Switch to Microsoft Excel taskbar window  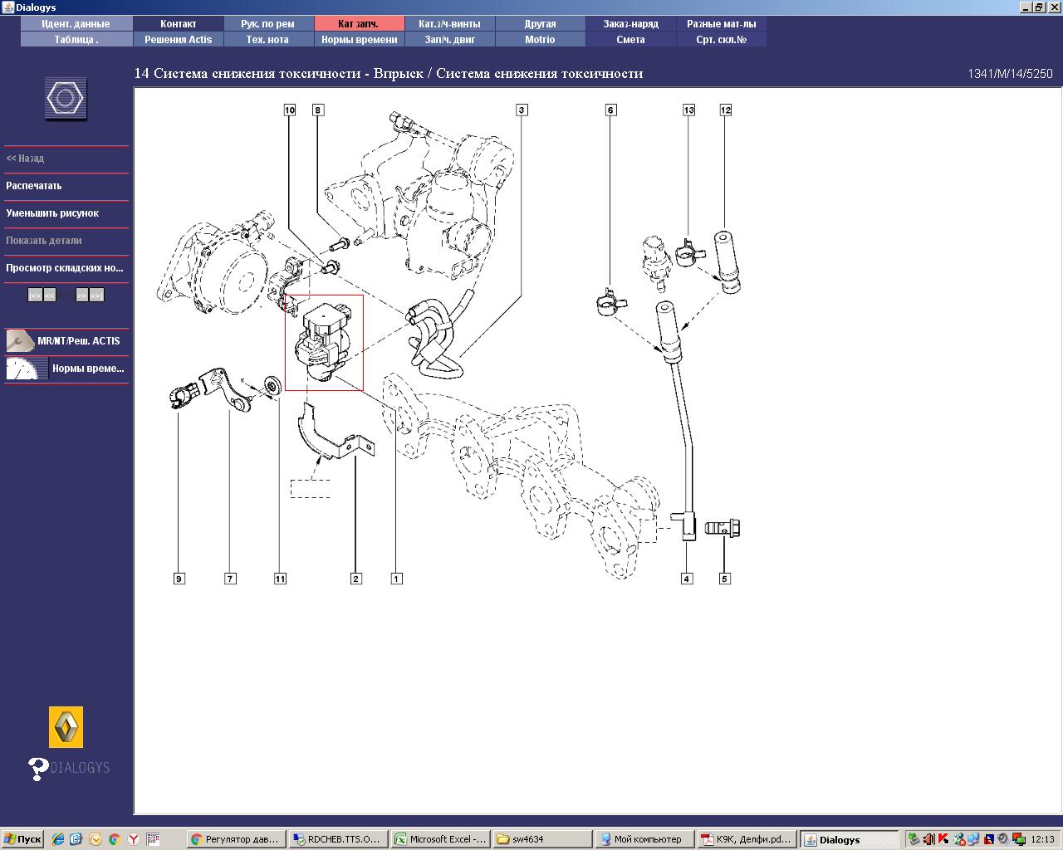pyautogui.click(x=440, y=839)
